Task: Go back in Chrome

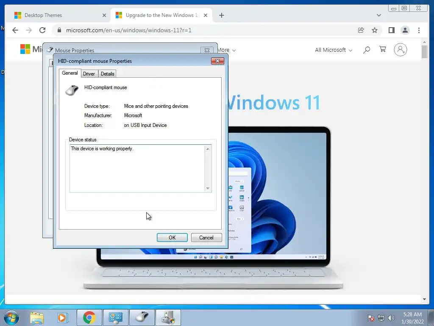Action: 15,30
